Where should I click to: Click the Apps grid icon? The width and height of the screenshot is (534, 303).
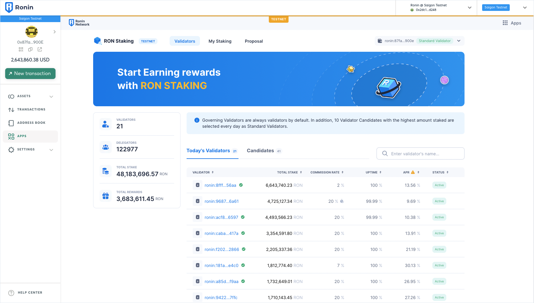click(505, 23)
